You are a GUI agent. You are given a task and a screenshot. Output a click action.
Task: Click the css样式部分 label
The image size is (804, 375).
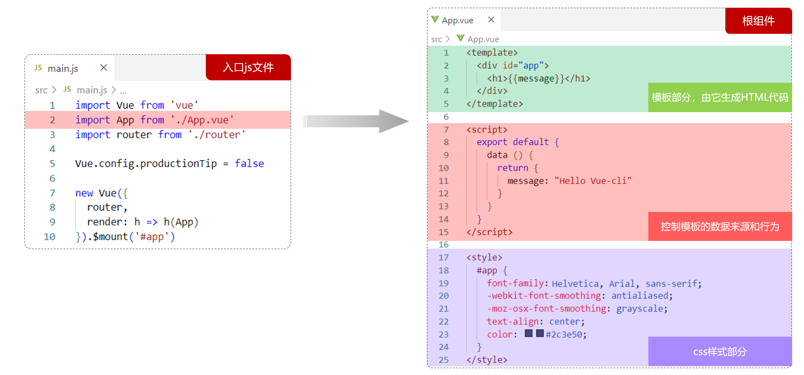click(720, 351)
